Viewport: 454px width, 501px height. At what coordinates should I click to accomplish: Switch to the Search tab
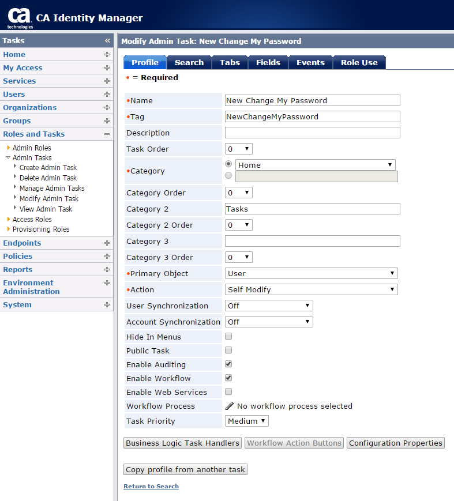coord(189,63)
